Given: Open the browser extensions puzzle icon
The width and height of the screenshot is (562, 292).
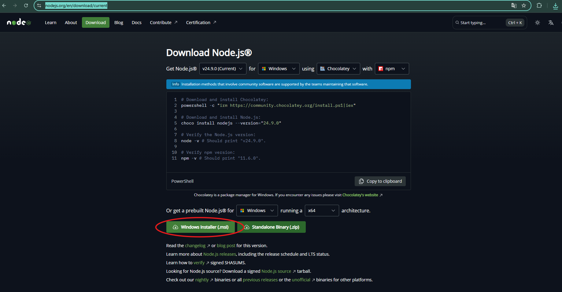Looking at the screenshot, I should coord(539,5).
